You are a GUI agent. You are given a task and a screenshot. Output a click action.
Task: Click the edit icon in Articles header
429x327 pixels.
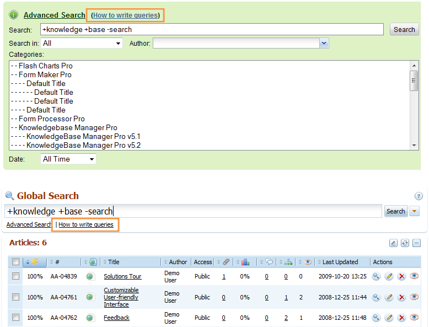coord(393,243)
